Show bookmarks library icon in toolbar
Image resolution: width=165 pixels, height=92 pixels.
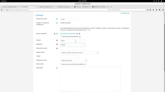tap(150, 10)
